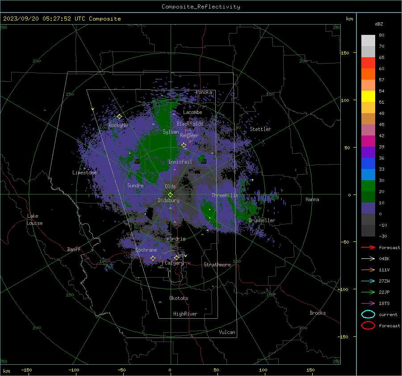
Task: Click the Vulcan city label
Action: [227, 332]
